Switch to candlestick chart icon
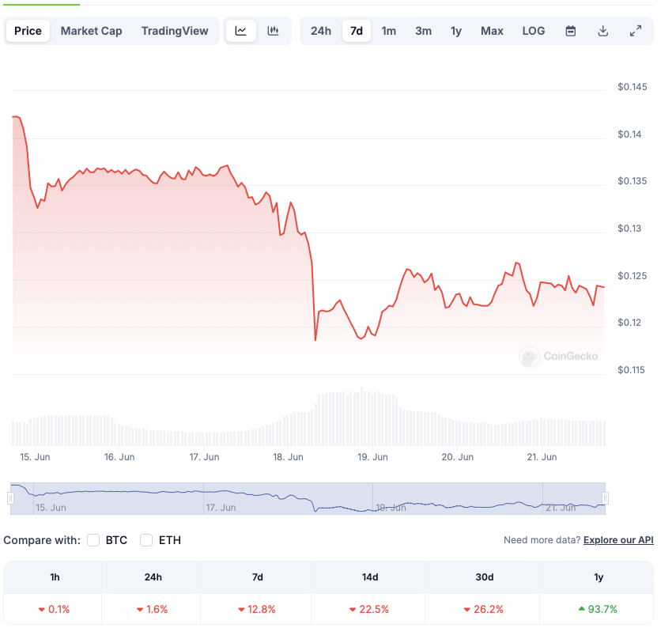 pyautogui.click(x=274, y=31)
